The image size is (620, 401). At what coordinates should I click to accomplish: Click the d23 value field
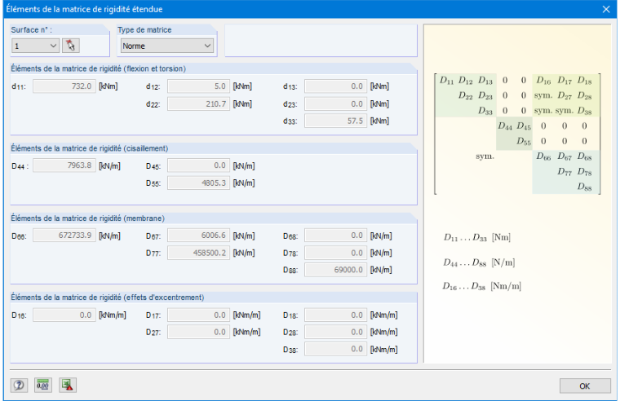[x=336, y=104]
